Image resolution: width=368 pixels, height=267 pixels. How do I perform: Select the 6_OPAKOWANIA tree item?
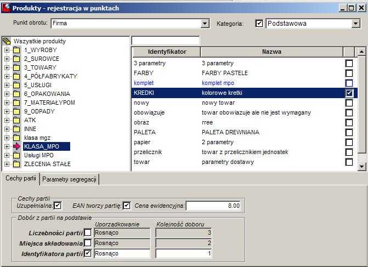(47, 94)
